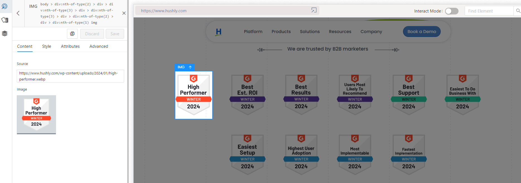This screenshot has width=521, height=183.
Task: Click the open-in-new-window icon in URL bar
Action: pos(314,10)
